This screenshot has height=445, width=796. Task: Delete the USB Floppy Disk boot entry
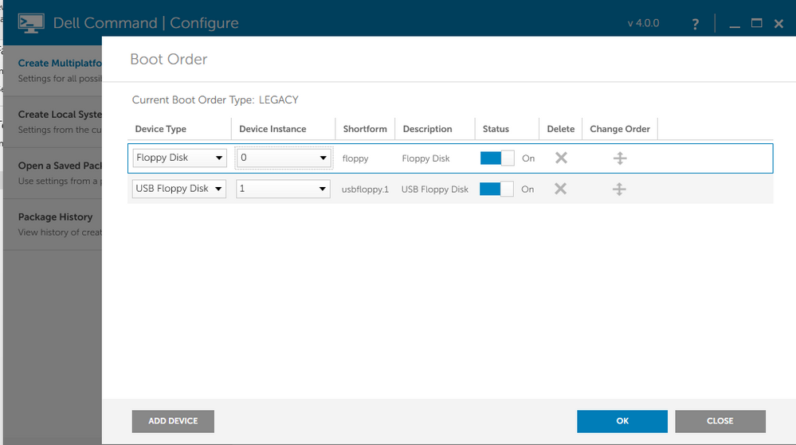(560, 189)
